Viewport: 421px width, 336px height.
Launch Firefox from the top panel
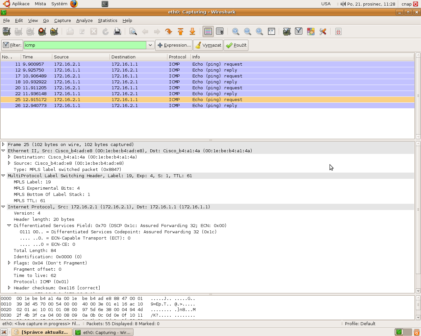click(x=74, y=4)
